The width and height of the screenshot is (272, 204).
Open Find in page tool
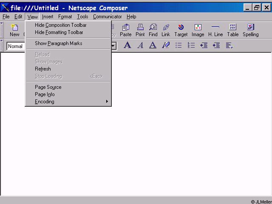pyautogui.click(x=153, y=30)
